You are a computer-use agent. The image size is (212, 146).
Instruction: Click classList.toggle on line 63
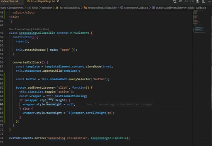click(x=41, y=92)
